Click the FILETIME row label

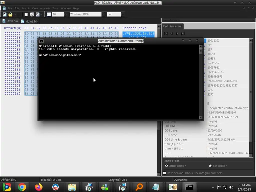(x=170, y=126)
